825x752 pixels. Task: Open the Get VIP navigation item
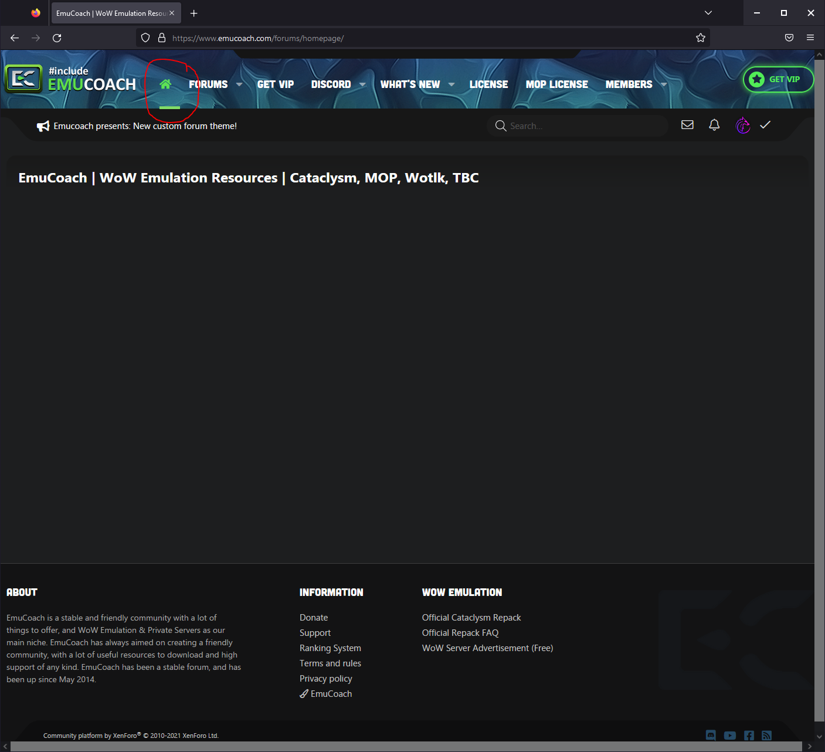(x=276, y=84)
